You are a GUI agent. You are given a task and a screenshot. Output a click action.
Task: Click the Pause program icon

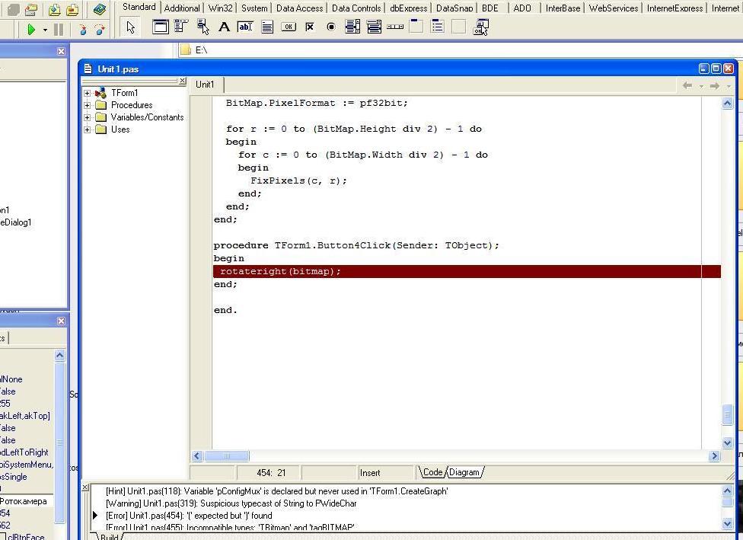pos(58,30)
